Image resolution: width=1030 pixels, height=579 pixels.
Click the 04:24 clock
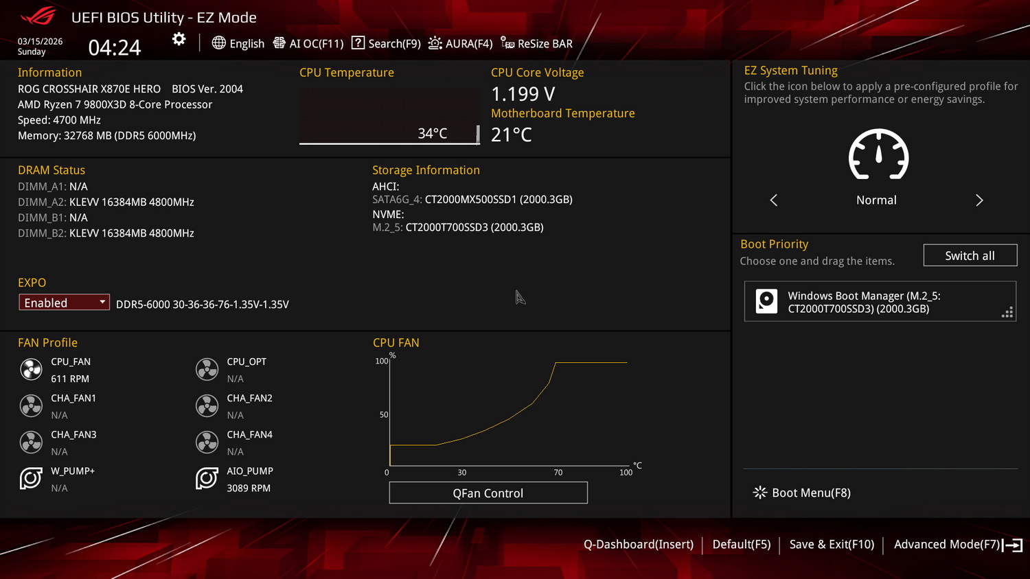click(x=115, y=47)
